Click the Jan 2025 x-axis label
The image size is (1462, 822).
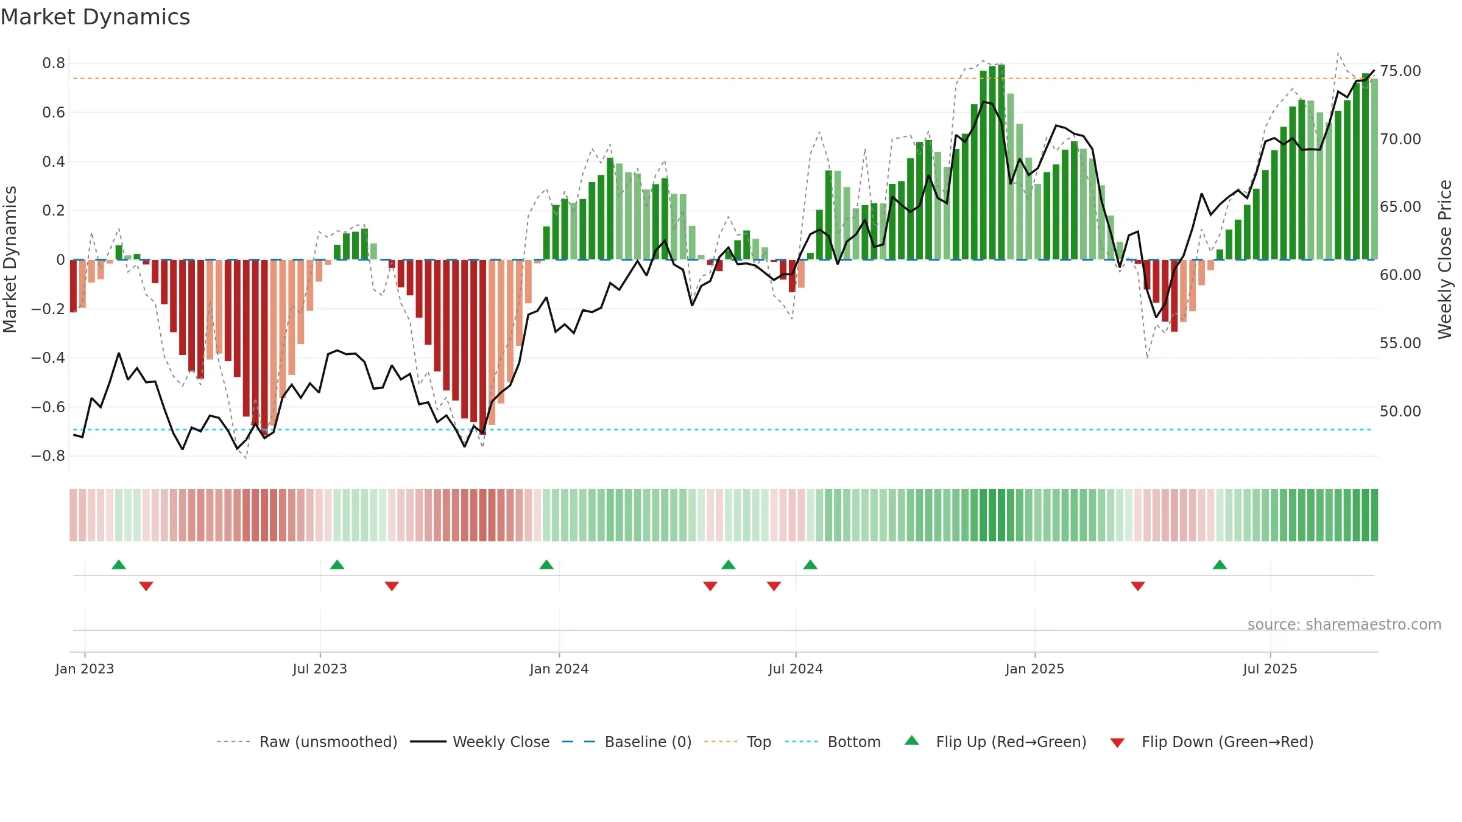click(x=1035, y=669)
